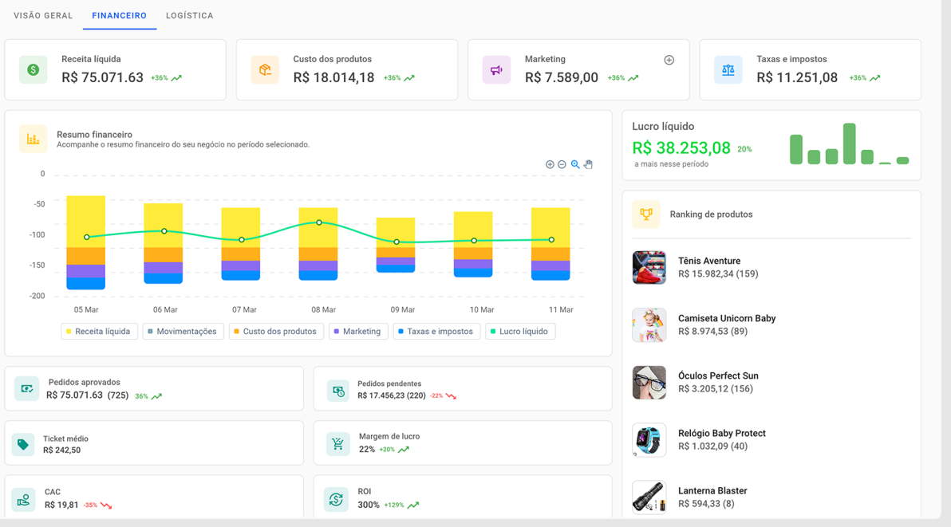The height and width of the screenshot is (527, 951).
Task: Open Tênis Aventure product in ranking
Action: coord(708,261)
